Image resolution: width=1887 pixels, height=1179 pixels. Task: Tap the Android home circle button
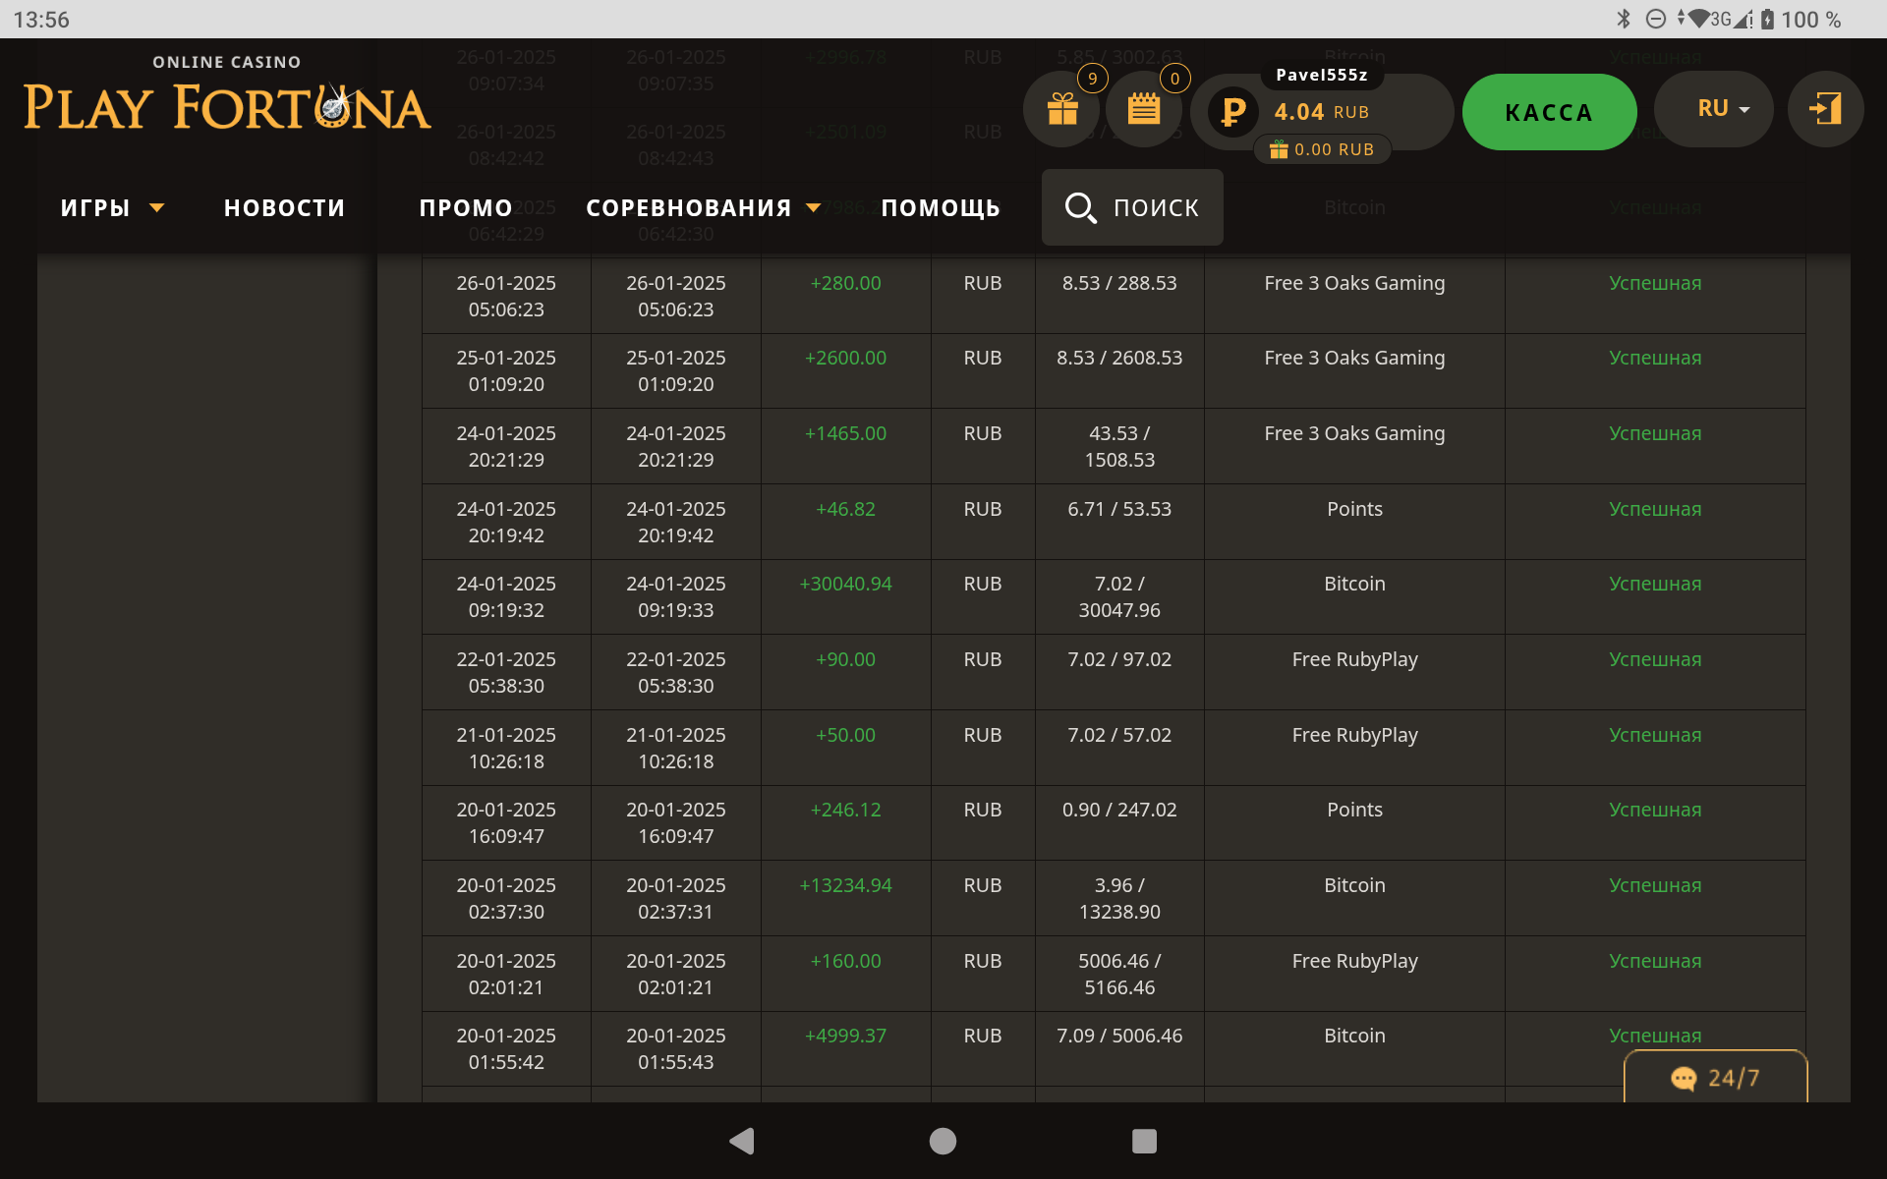(943, 1141)
